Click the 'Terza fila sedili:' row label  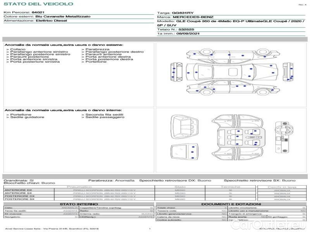click(15, 211)
